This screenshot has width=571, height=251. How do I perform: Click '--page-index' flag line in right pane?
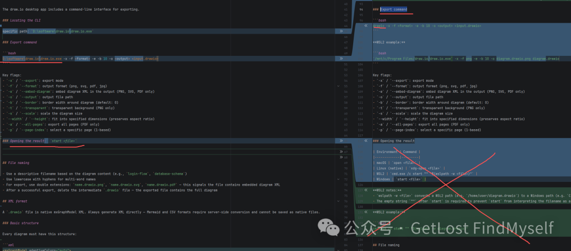coord(427,130)
